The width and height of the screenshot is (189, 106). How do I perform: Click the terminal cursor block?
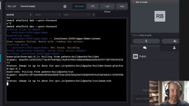tap(7, 84)
